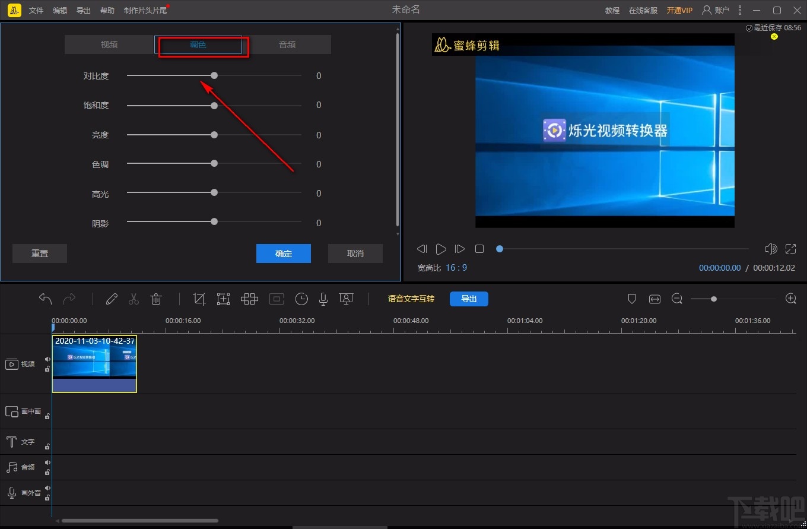Screen dimensions: 807x529
Task: Open the 文件 menu
Action: 36,11
